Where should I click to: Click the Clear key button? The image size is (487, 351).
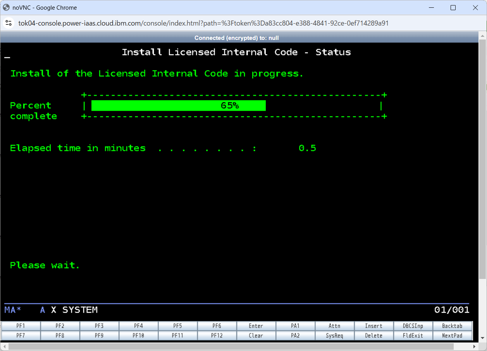point(256,336)
